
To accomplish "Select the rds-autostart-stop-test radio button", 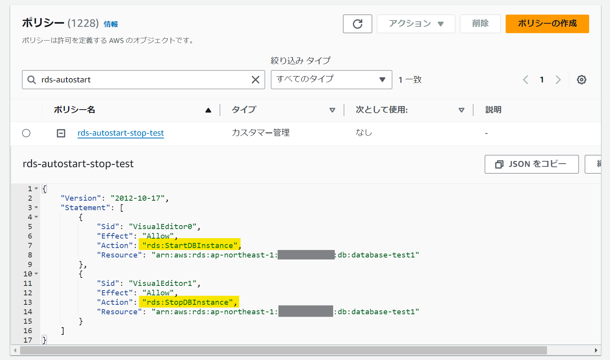I will pyautogui.click(x=26, y=133).
